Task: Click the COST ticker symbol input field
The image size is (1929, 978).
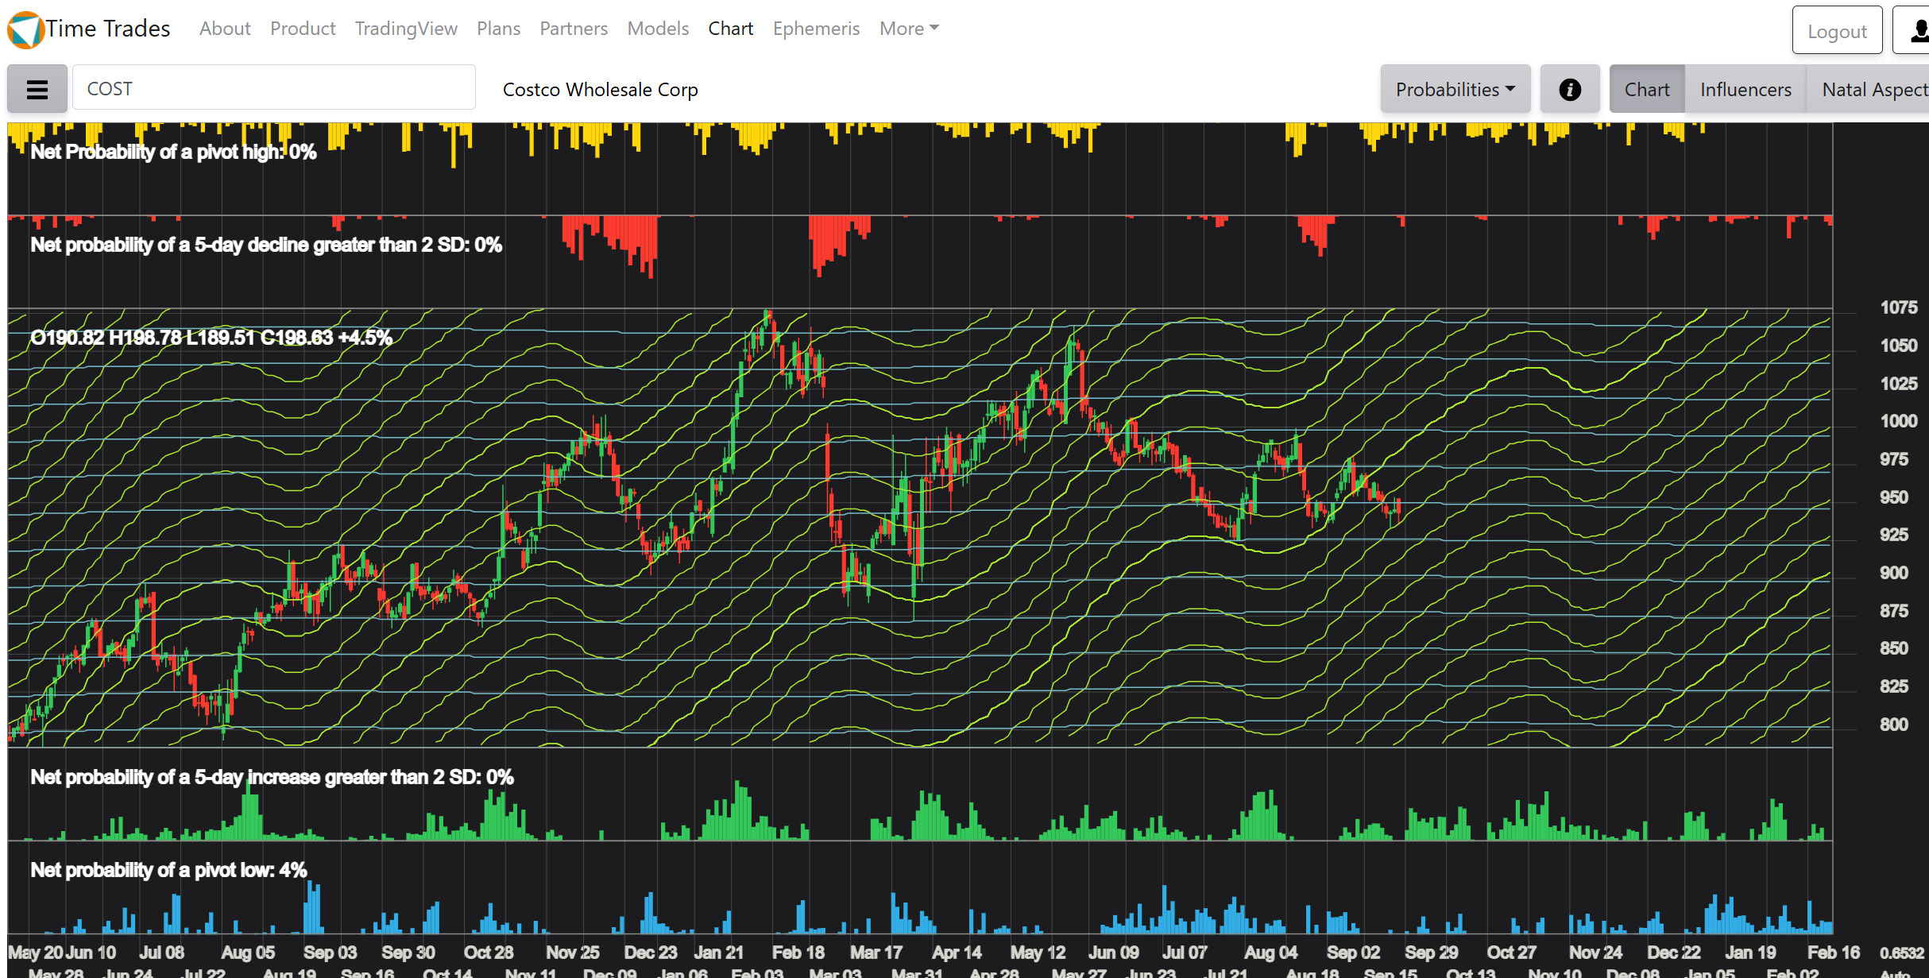Action: [273, 88]
